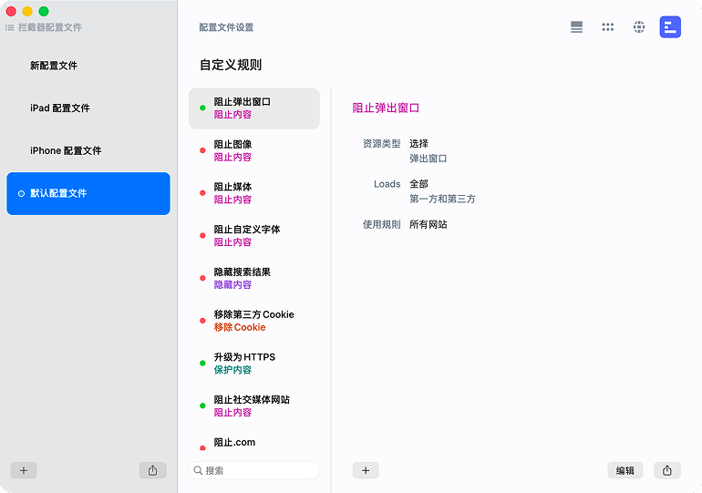This screenshot has height=493, width=702.
Task: Toggle the green dot for 阻止弹出窗口
Action: [x=202, y=108]
